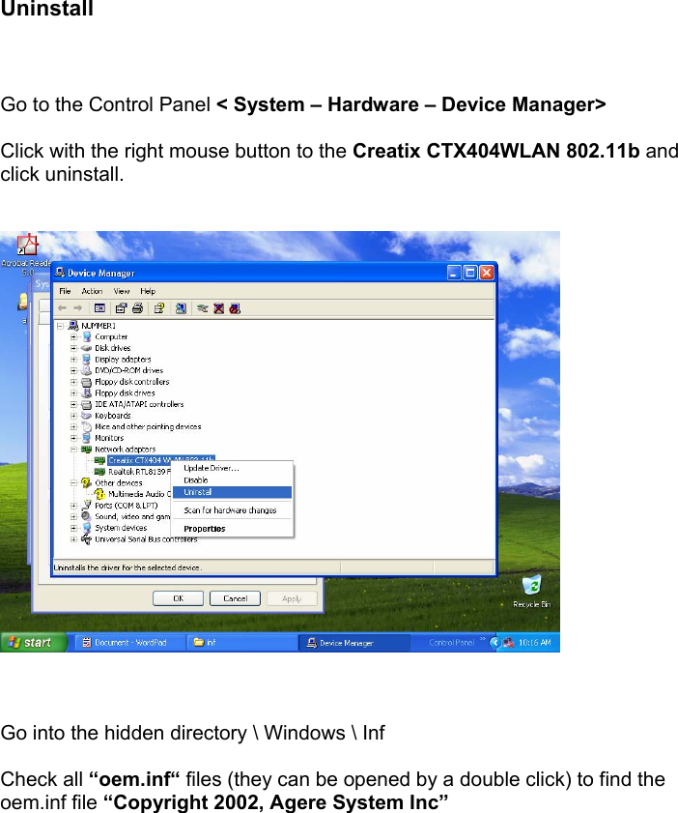This screenshot has width=678, height=813.
Task: Click the Print toolbar icon
Action: click(137, 308)
